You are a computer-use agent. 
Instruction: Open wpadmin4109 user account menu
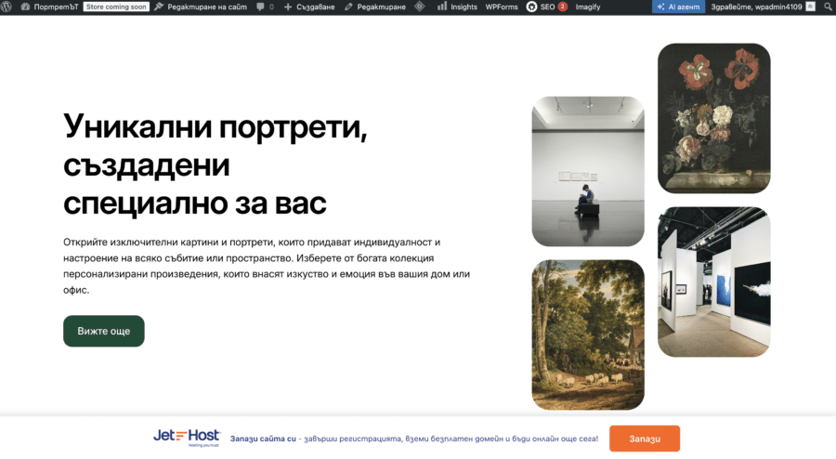click(x=755, y=7)
